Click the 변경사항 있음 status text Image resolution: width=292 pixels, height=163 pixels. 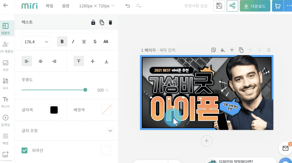point(196,6)
